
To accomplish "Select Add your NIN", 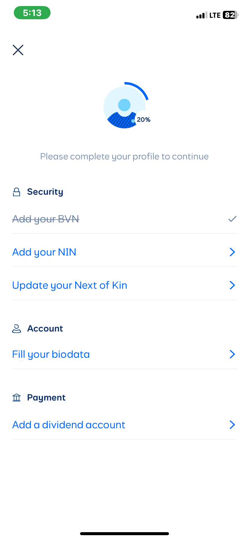I will tap(44, 252).
